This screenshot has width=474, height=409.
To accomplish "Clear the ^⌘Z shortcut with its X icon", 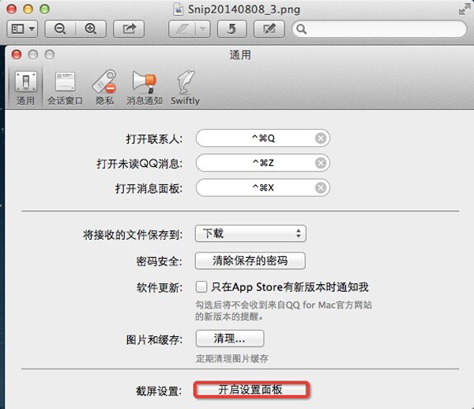I will (321, 163).
